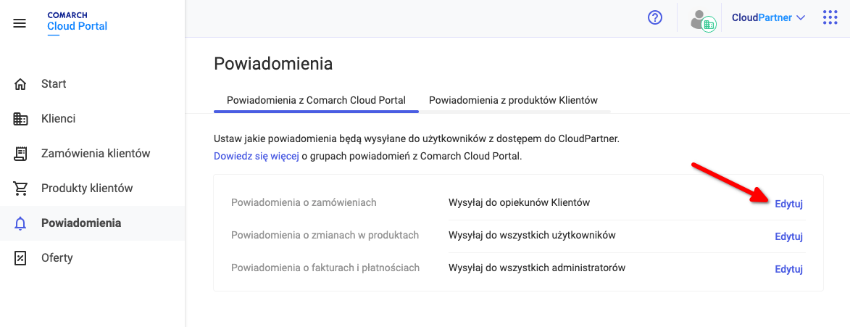Image resolution: width=850 pixels, height=327 pixels.
Task: Open the hamburger navigation menu
Action: [x=20, y=23]
